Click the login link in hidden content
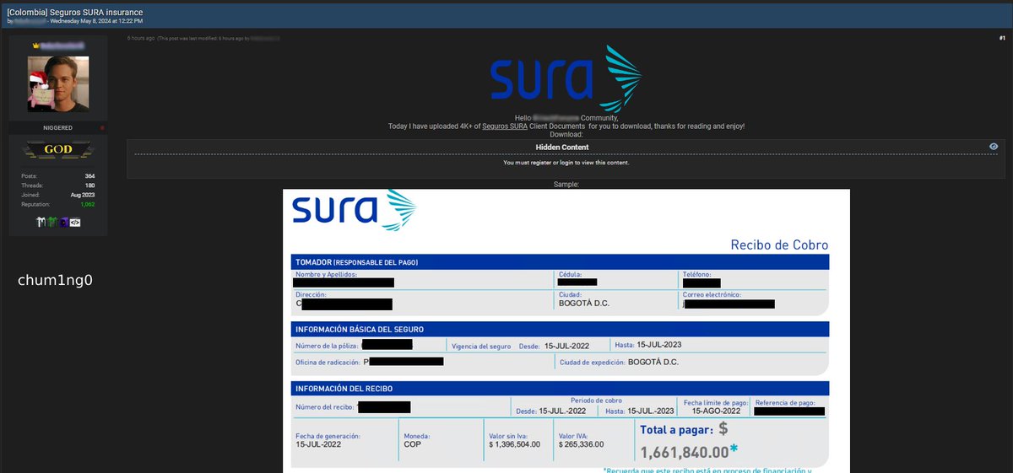The image size is (1013, 473). tap(567, 163)
